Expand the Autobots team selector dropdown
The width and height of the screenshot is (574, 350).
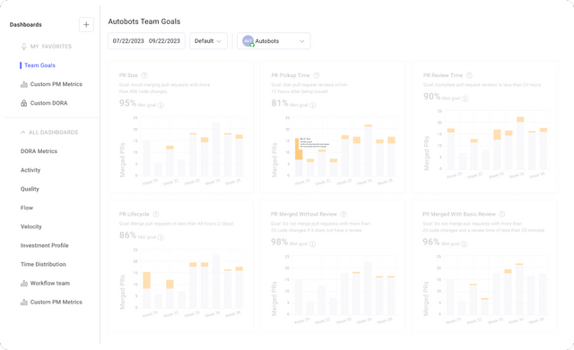click(x=274, y=41)
